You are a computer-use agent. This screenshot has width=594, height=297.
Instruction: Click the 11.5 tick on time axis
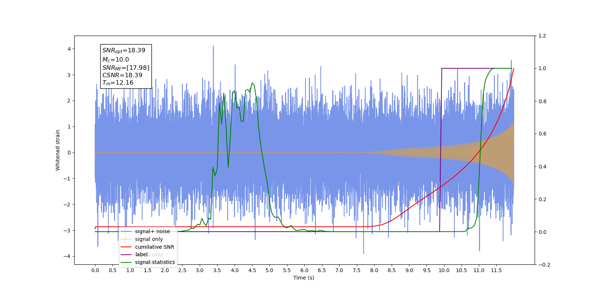pos(496,270)
